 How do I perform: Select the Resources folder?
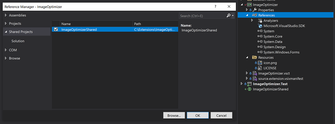tap(266, 57)
